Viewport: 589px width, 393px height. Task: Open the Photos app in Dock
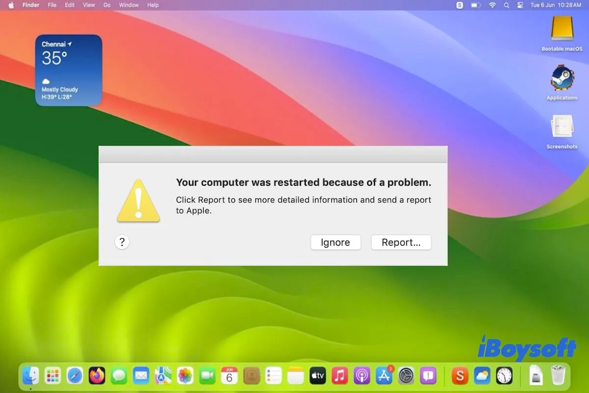(x=185, y=376)
